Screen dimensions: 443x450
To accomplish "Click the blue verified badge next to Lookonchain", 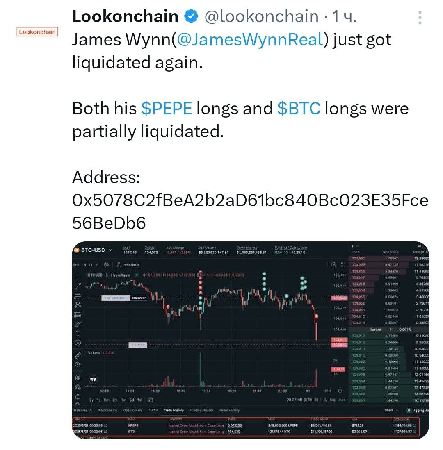I will click(x=191, y=16).
